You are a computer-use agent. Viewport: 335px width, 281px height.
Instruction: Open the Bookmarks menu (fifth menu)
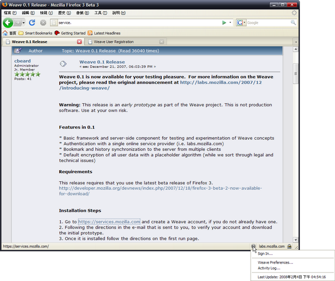(83, 13)
